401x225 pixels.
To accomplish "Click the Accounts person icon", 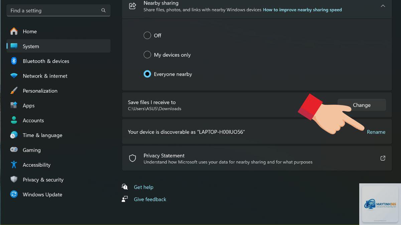I will [14, 120].
